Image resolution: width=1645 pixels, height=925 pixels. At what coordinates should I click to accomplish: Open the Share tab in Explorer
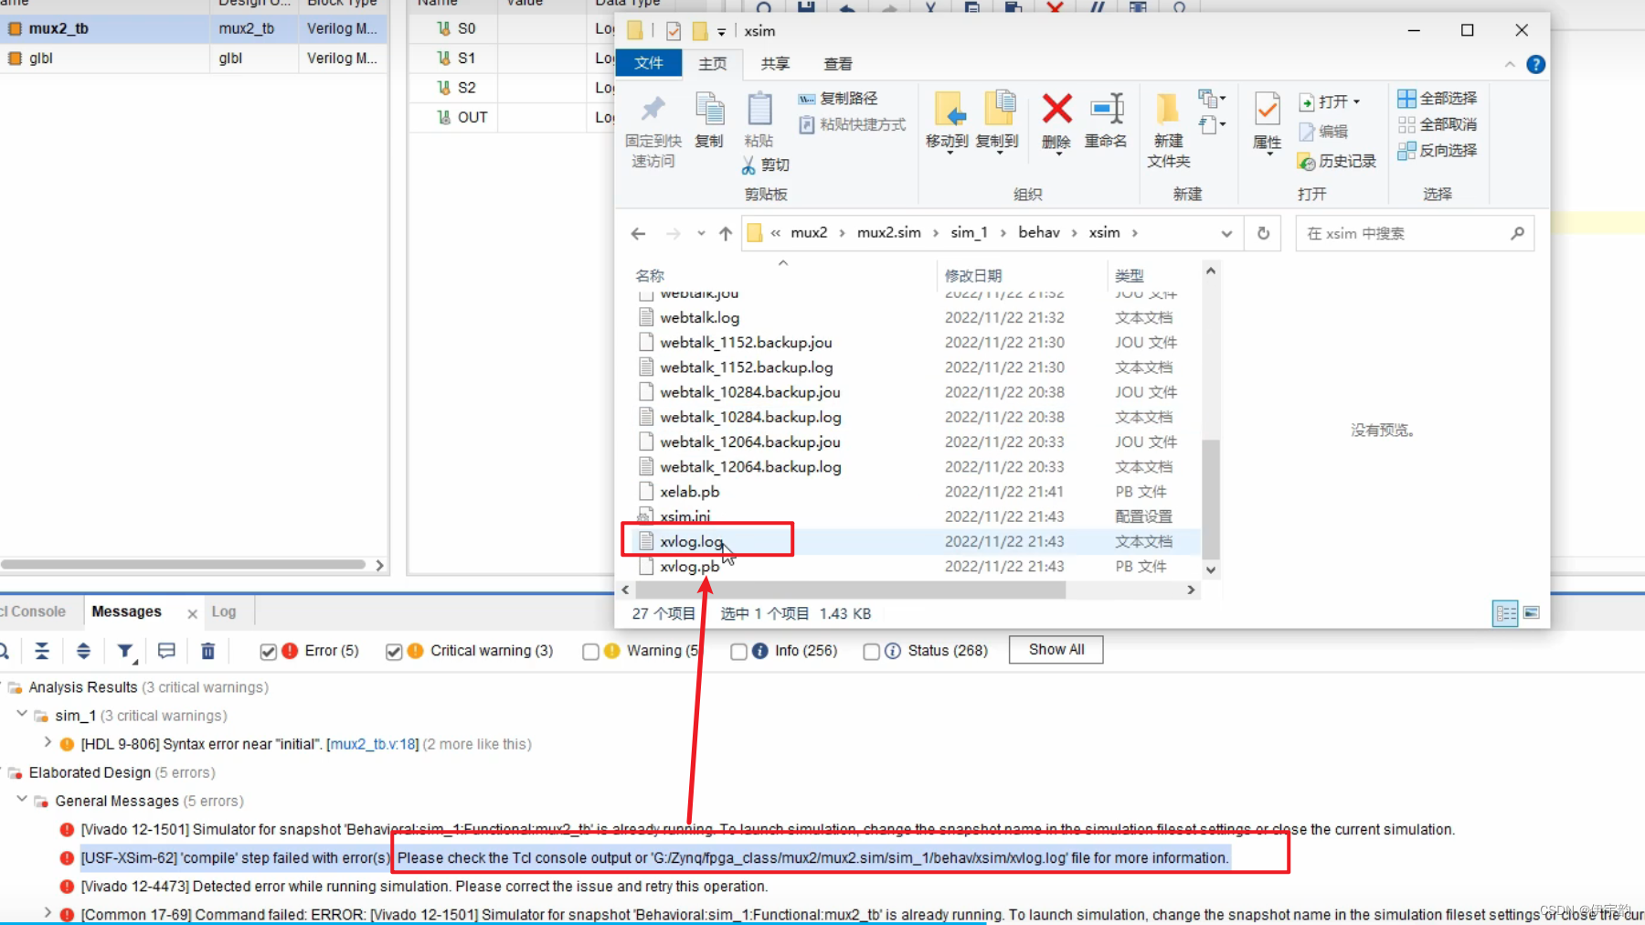coord(775,63)
